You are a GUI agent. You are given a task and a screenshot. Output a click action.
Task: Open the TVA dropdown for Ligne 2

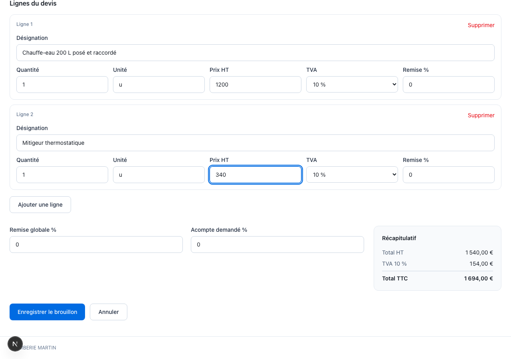click(x=352, y=175)
